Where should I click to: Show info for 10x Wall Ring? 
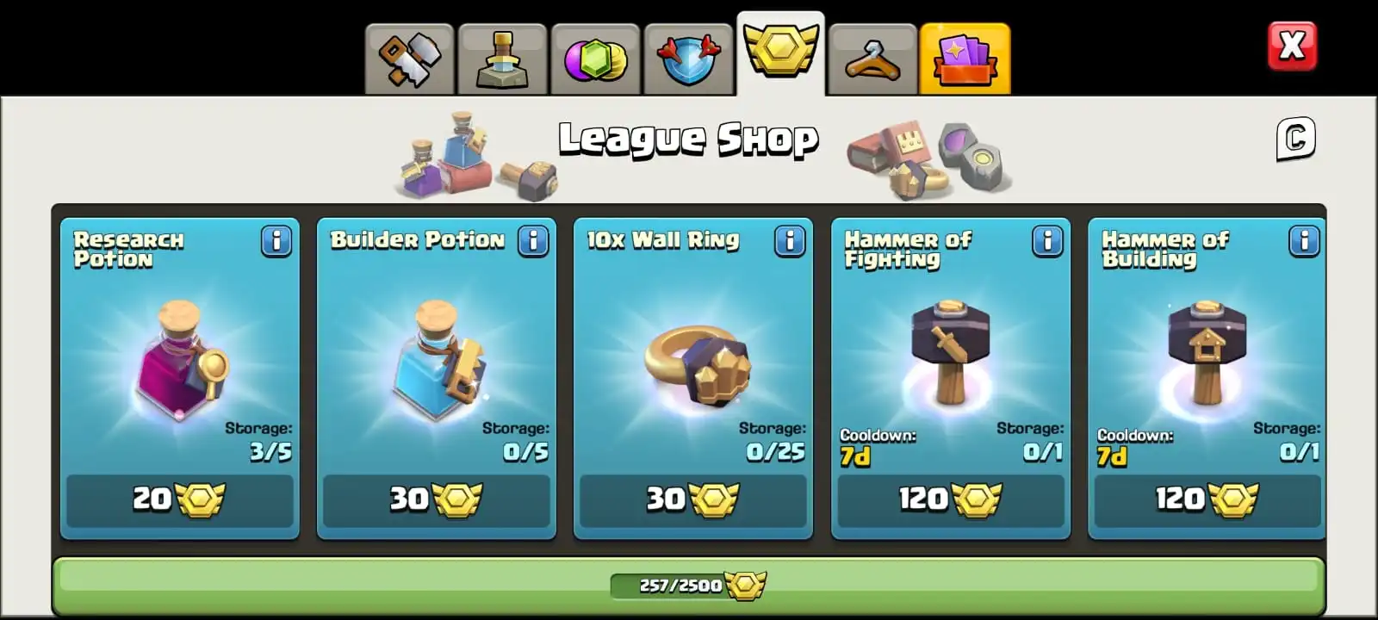(790, 241)
